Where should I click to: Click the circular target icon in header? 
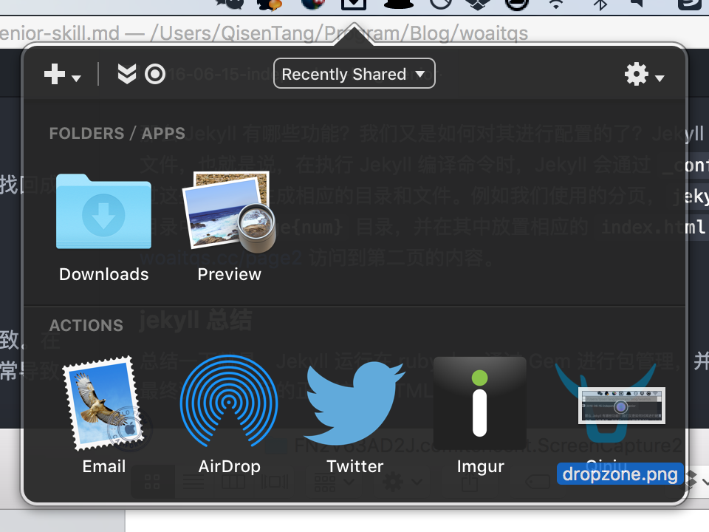point(155,74)
